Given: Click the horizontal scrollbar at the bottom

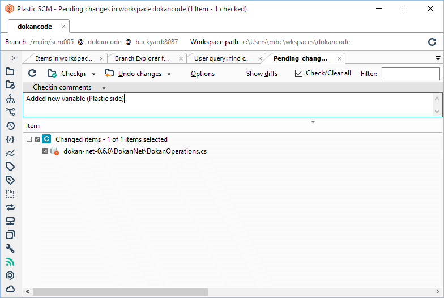Looking at the screenshot, I should pyautogui.click(x=120, y=291).
